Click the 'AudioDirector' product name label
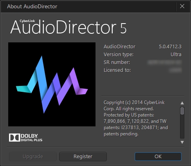This screenshot has width=191, height=166. tap(119, 47)
